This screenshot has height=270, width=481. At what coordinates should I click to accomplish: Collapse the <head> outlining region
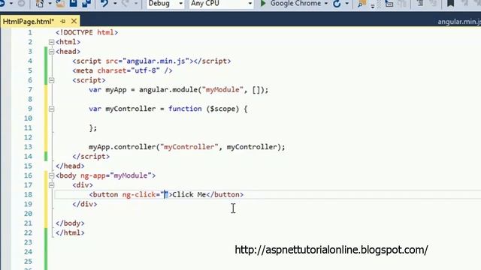[x=51, y=52]
